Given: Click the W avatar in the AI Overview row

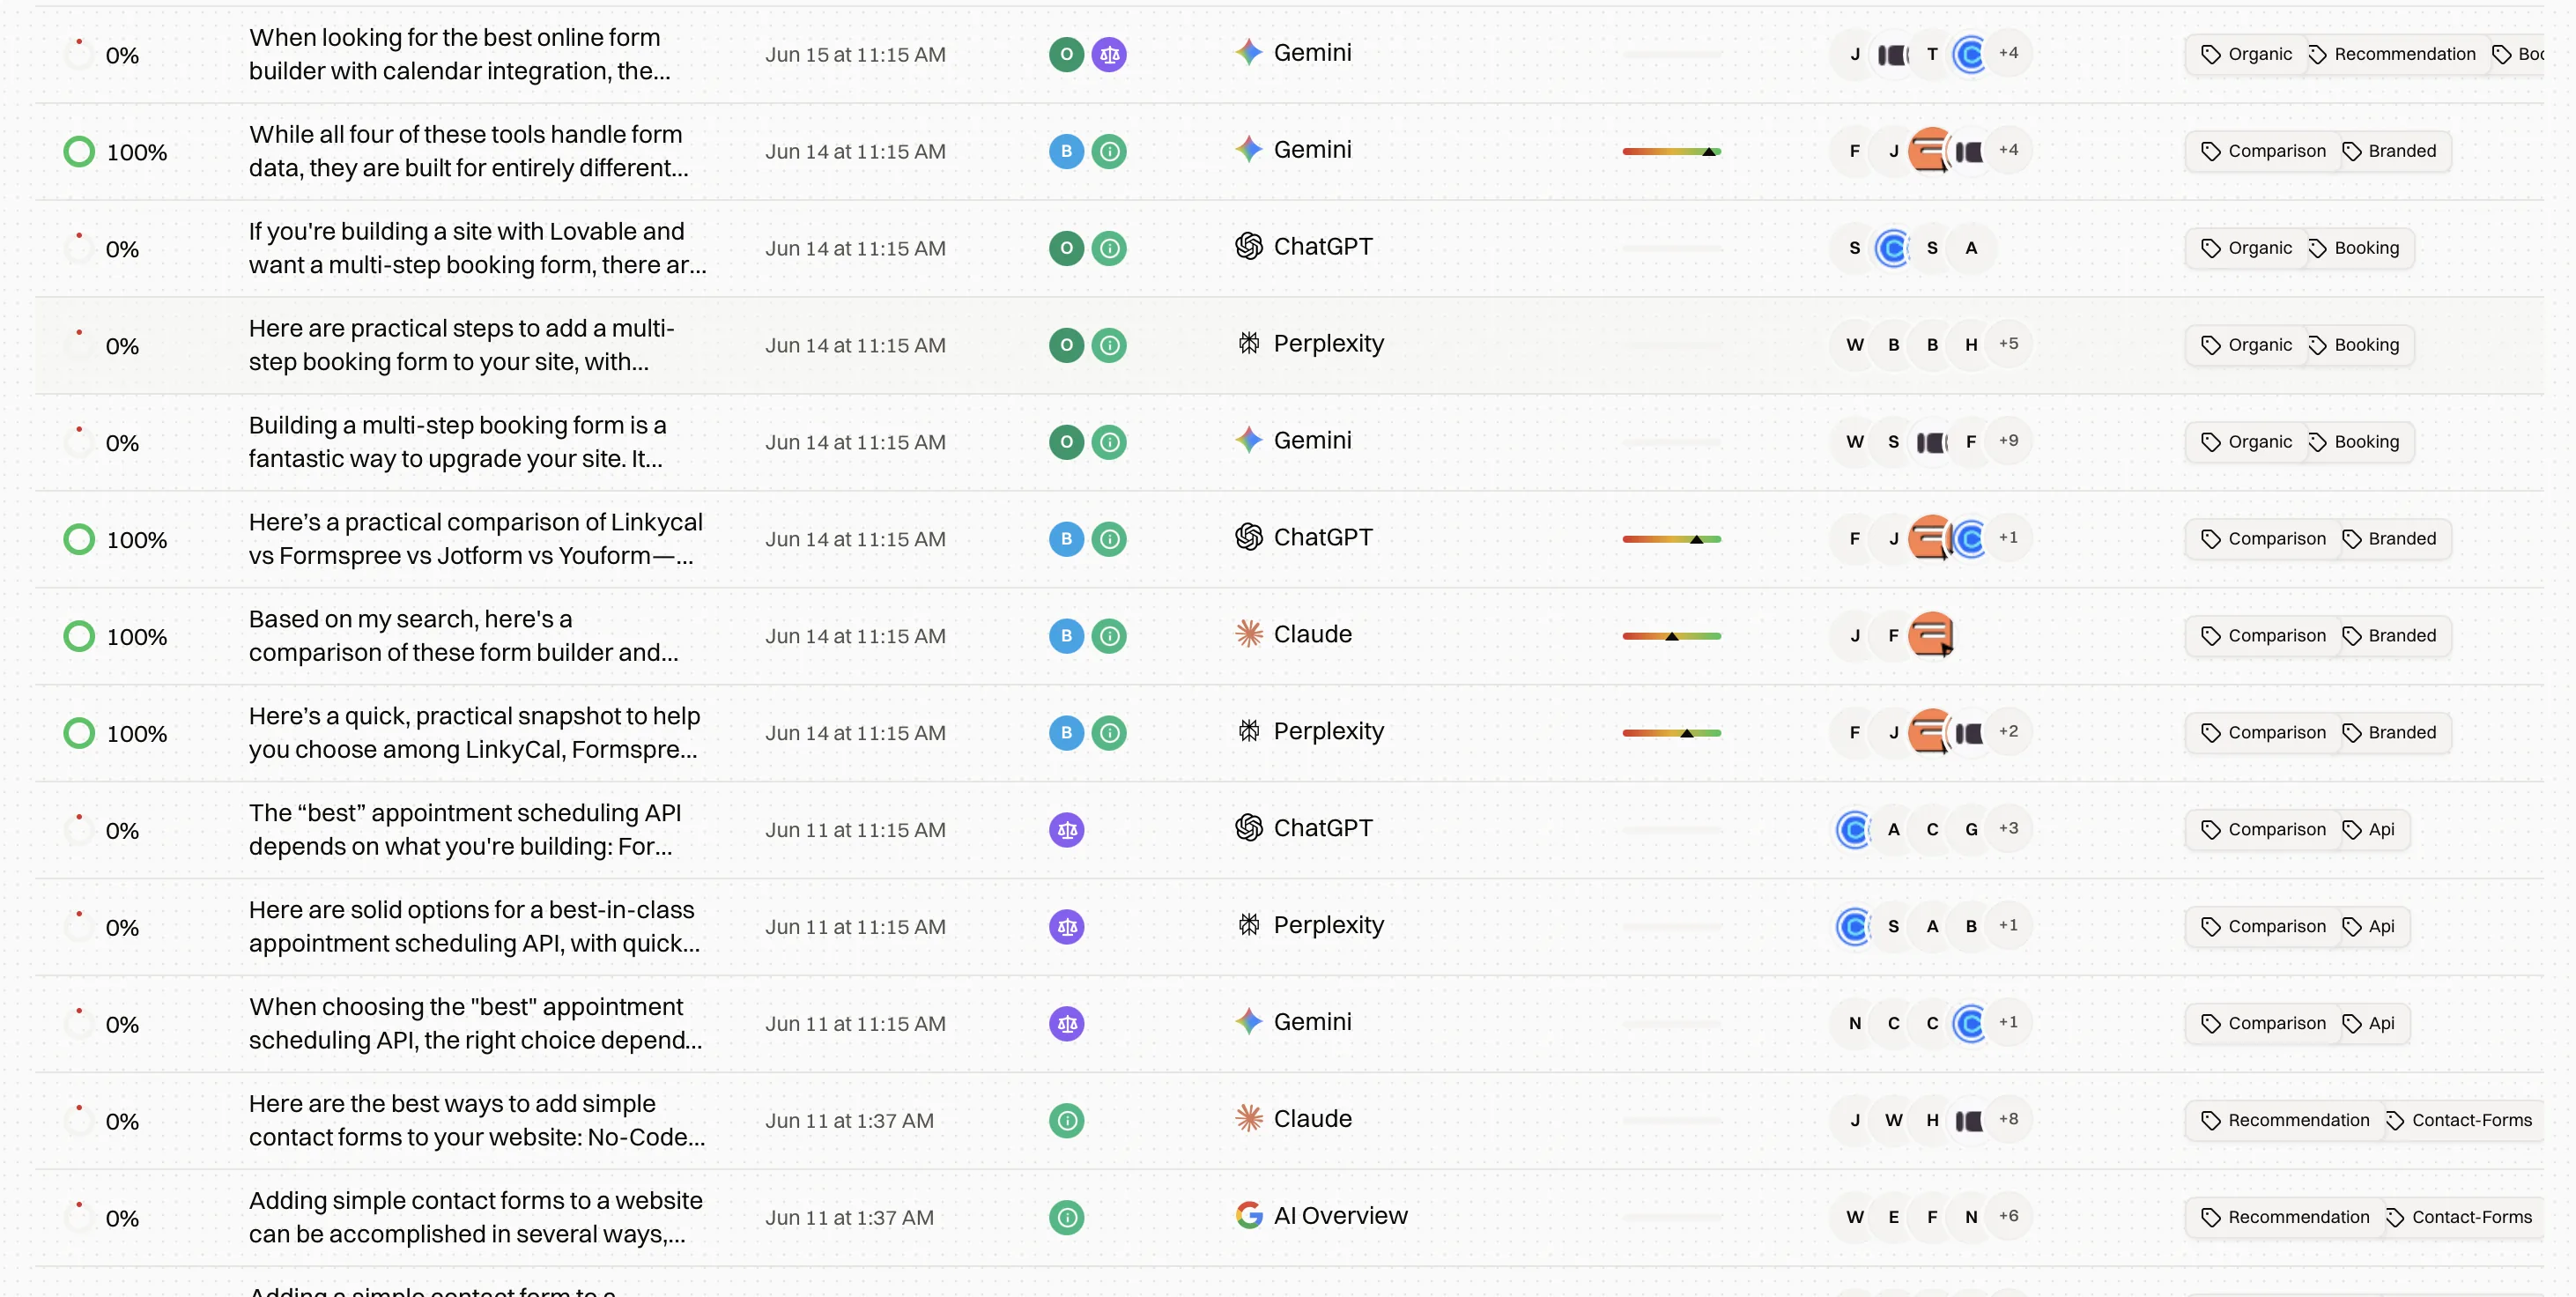Looking at the screenshot, I should [1854, 1218].
